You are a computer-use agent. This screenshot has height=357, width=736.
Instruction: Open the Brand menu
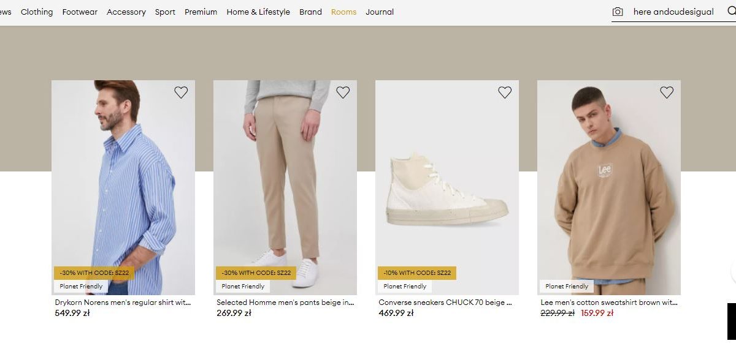(310, 12)
